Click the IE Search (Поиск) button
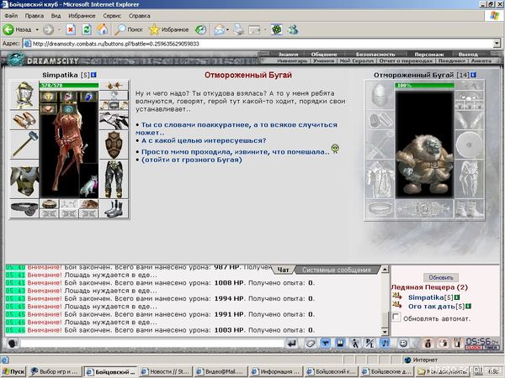Viewport: 505px width, 378px height. pyautogui.click(x=129, y=29)
